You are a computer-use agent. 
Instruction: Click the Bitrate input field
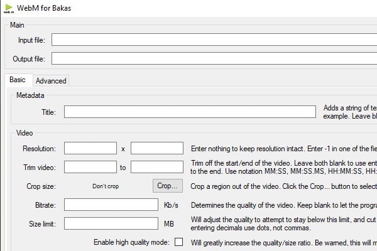pos(111,205)
